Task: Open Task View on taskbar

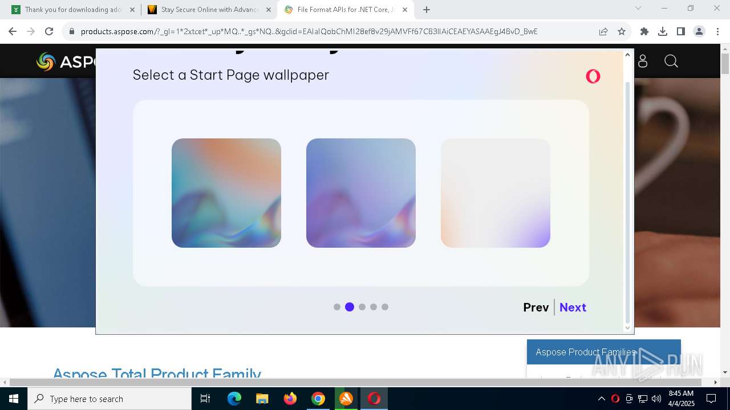Action: pos(205,399)
